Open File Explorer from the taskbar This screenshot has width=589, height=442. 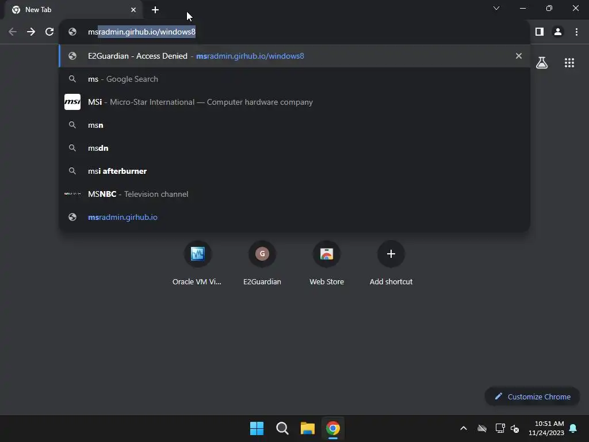[x=308, y=428]
